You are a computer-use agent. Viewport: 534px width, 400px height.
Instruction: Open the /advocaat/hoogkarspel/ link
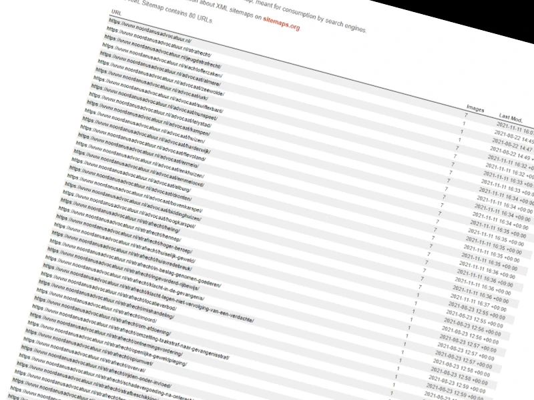point(129,208)
